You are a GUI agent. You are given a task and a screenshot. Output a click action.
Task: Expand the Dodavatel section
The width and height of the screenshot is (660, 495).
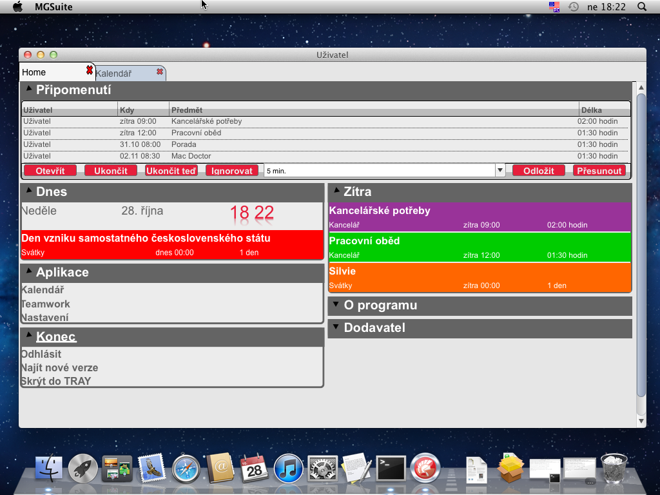pos(336,326)
